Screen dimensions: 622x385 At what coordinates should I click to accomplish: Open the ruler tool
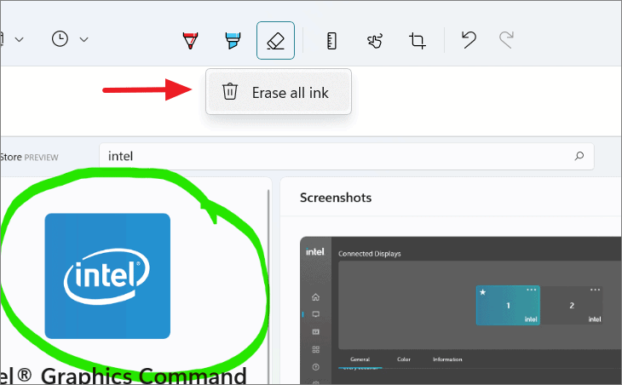pos(331,41)
